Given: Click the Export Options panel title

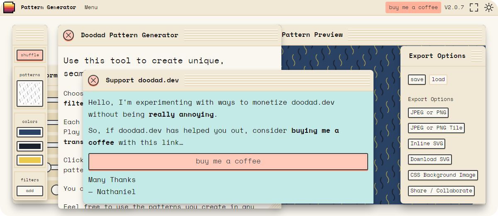Looking at the screenshot, I should point(437,56).
